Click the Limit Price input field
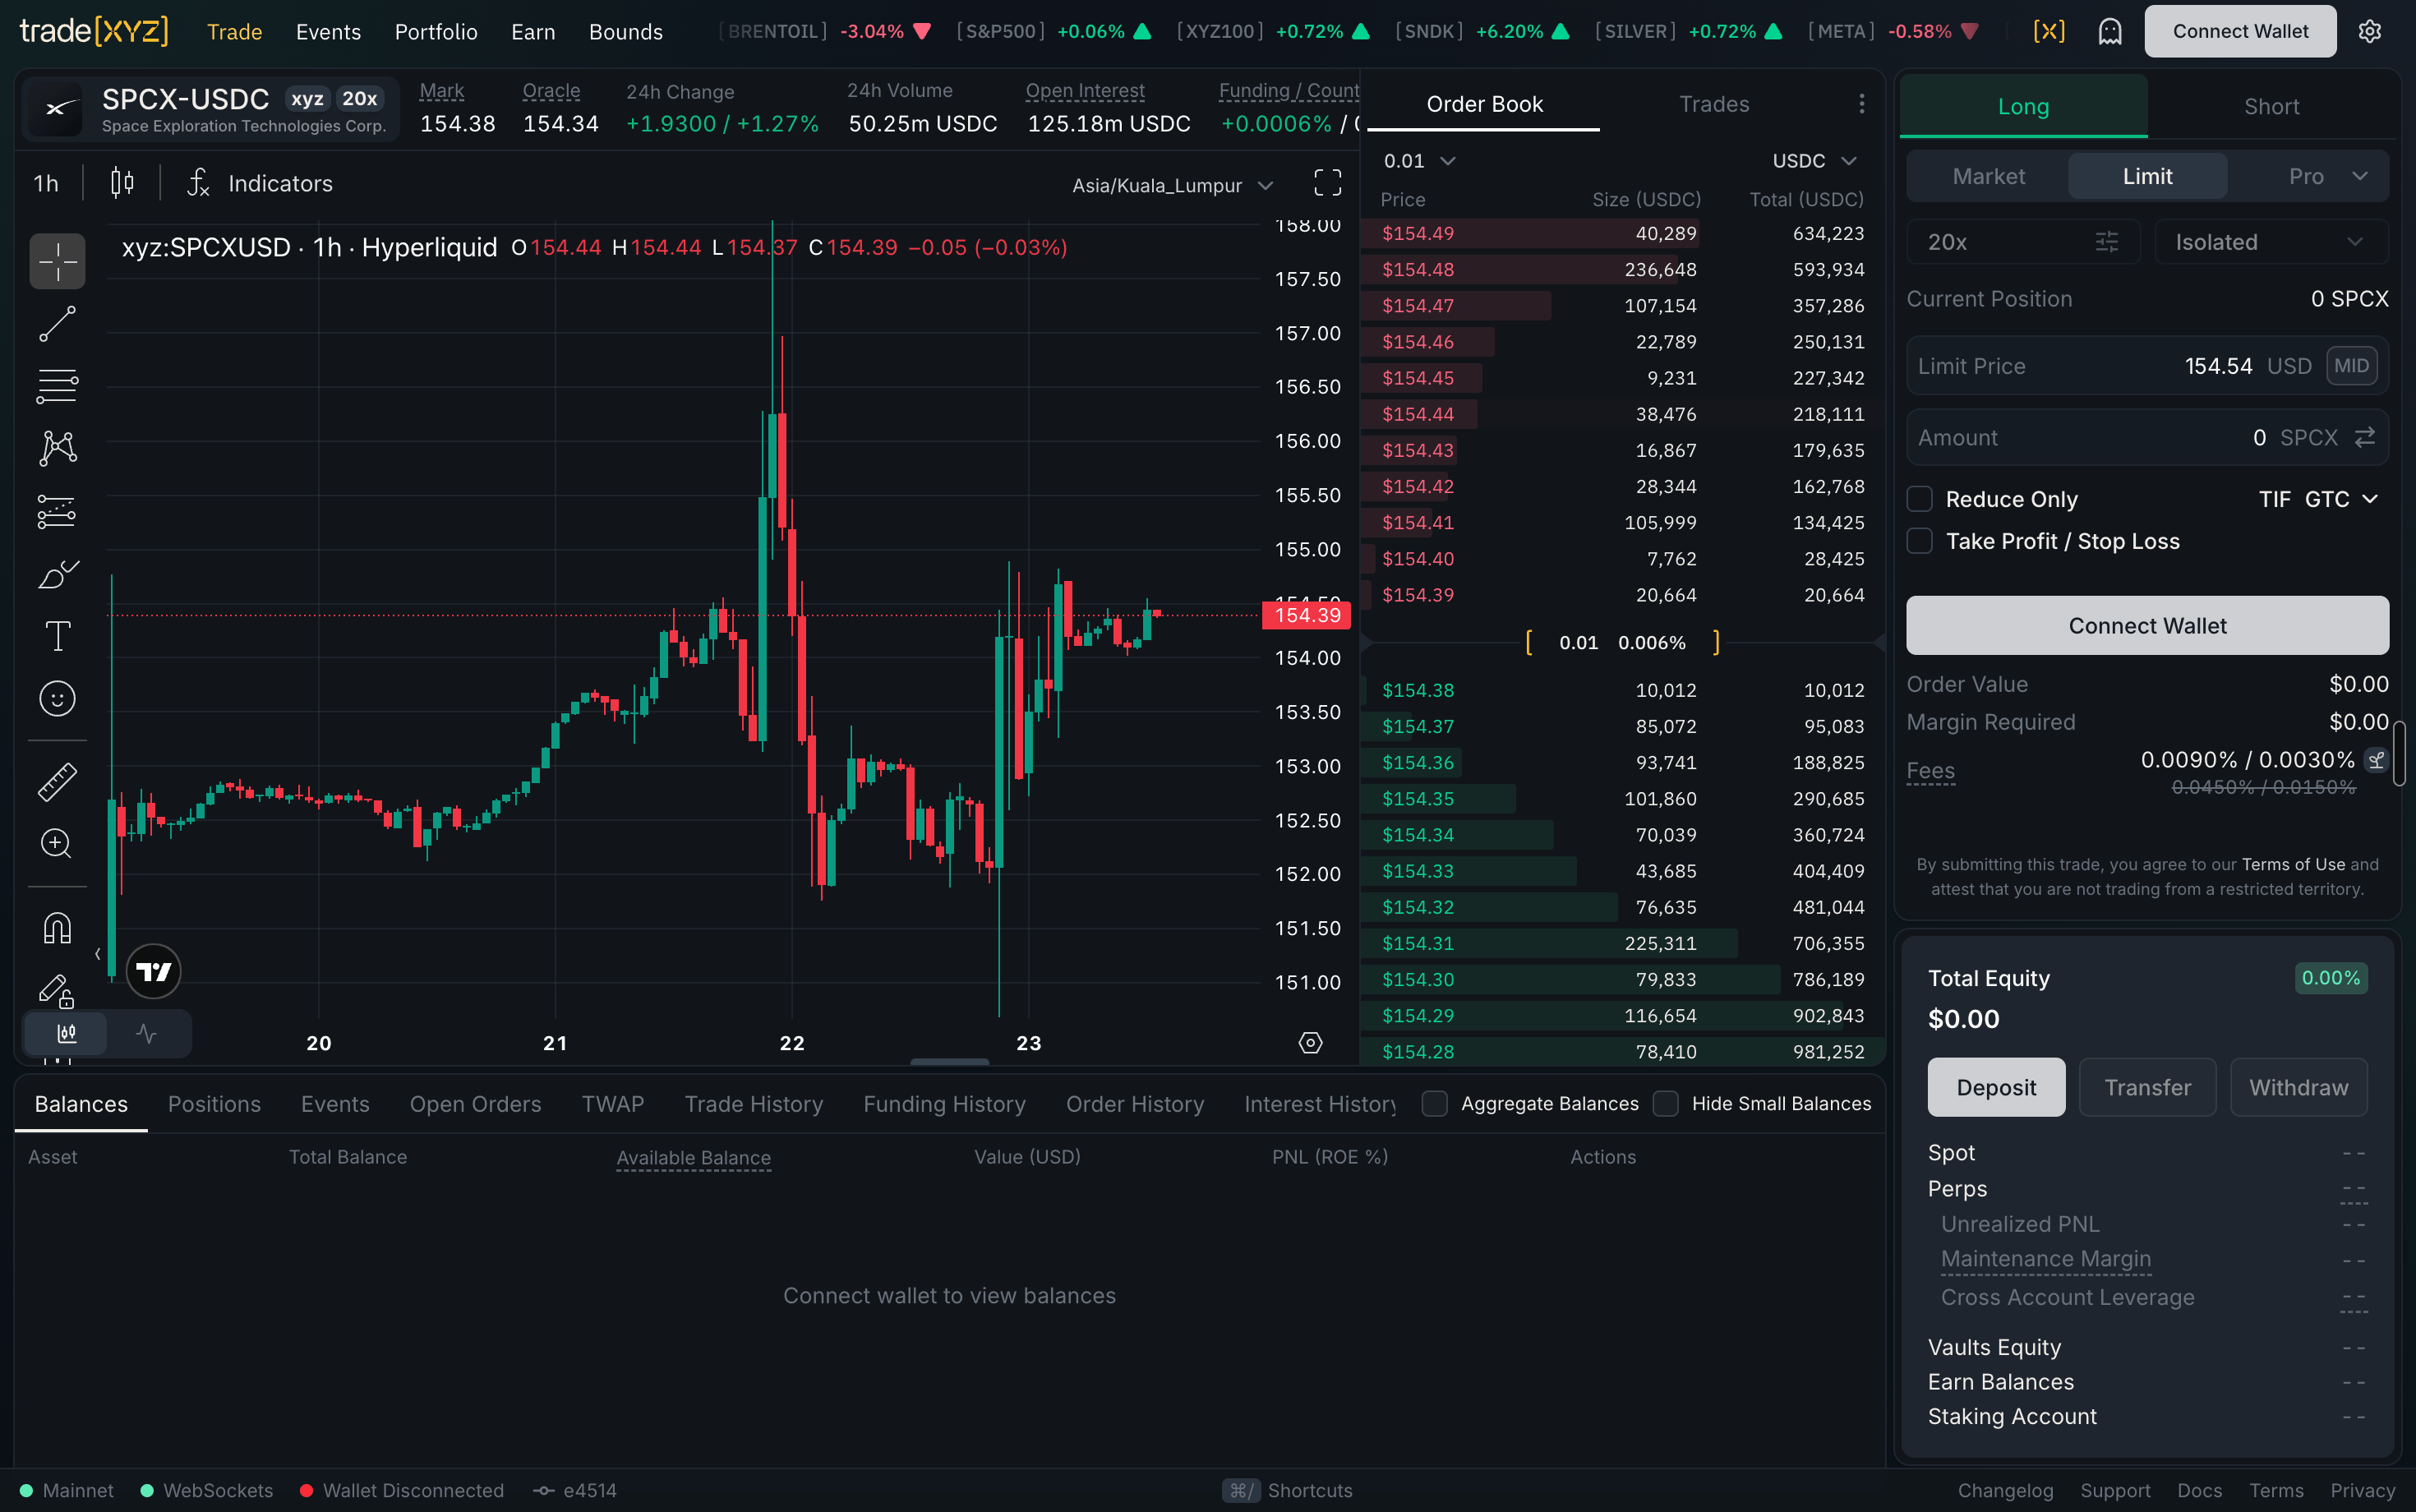This screenshot has width=2416, height=1512. coord(2147,366)
